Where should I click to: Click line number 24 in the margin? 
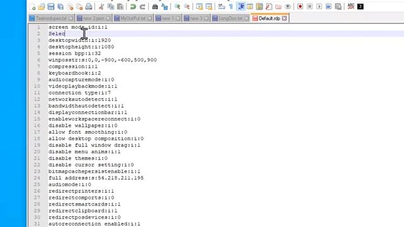[37, 178]
